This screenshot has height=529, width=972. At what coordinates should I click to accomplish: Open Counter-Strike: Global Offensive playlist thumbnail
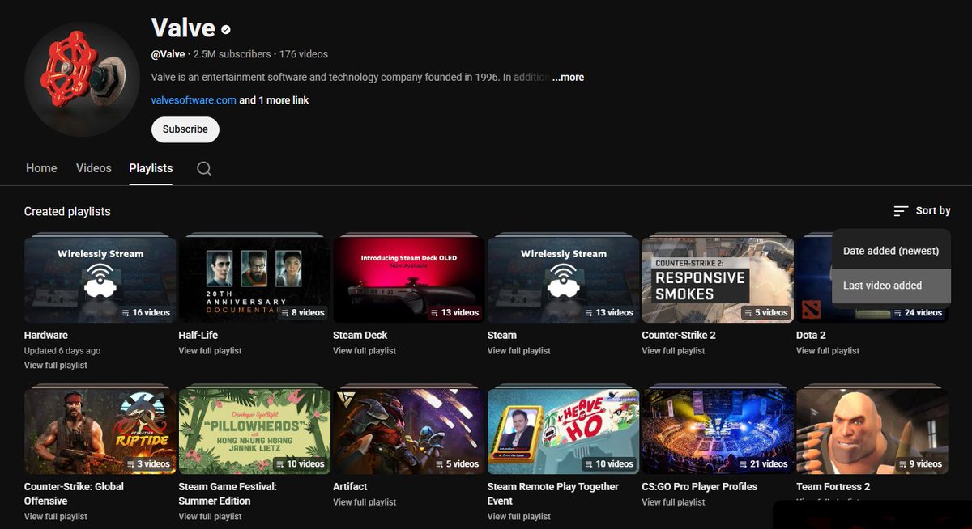100,431
